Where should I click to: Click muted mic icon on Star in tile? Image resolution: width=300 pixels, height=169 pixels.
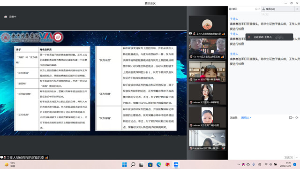point(191,79)
